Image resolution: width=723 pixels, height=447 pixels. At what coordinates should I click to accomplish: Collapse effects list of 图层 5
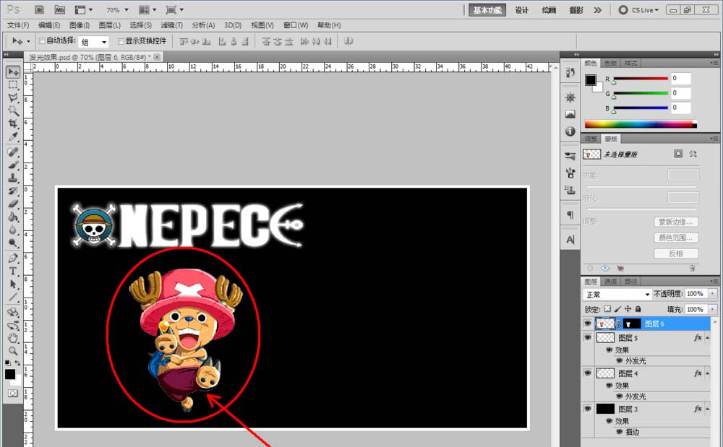707,338
